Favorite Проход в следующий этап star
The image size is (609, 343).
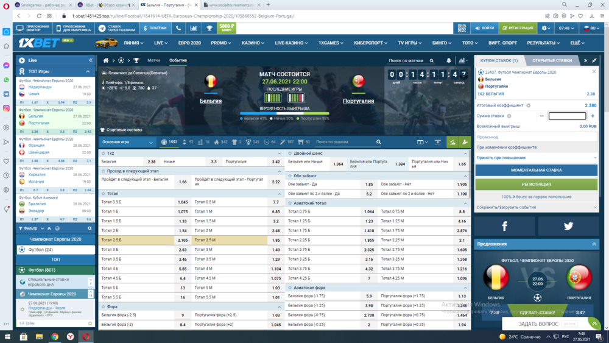pos(104,171)
